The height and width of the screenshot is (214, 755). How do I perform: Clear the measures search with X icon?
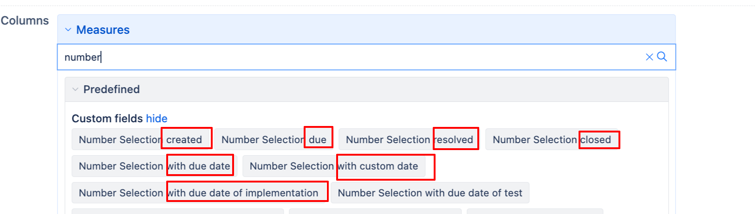click(649, 57)
